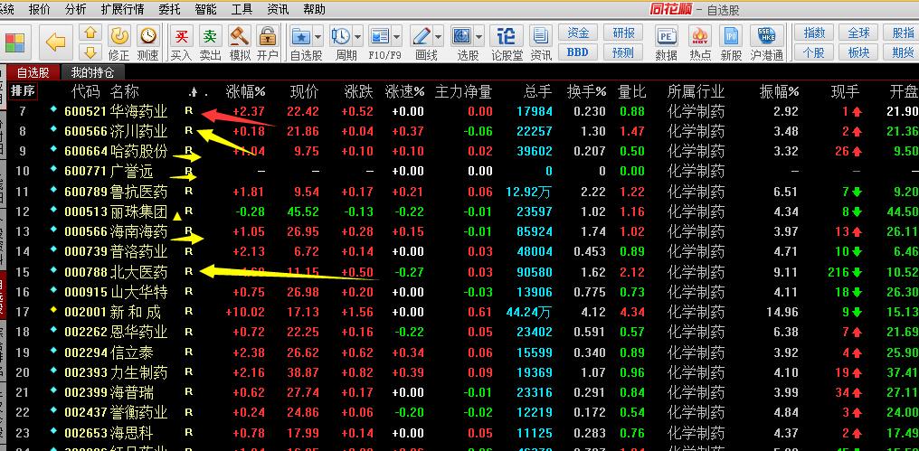Expand the F10/F9 dropdown arrow
This screenshot has width=919, height=451.
tap(397, 37)
